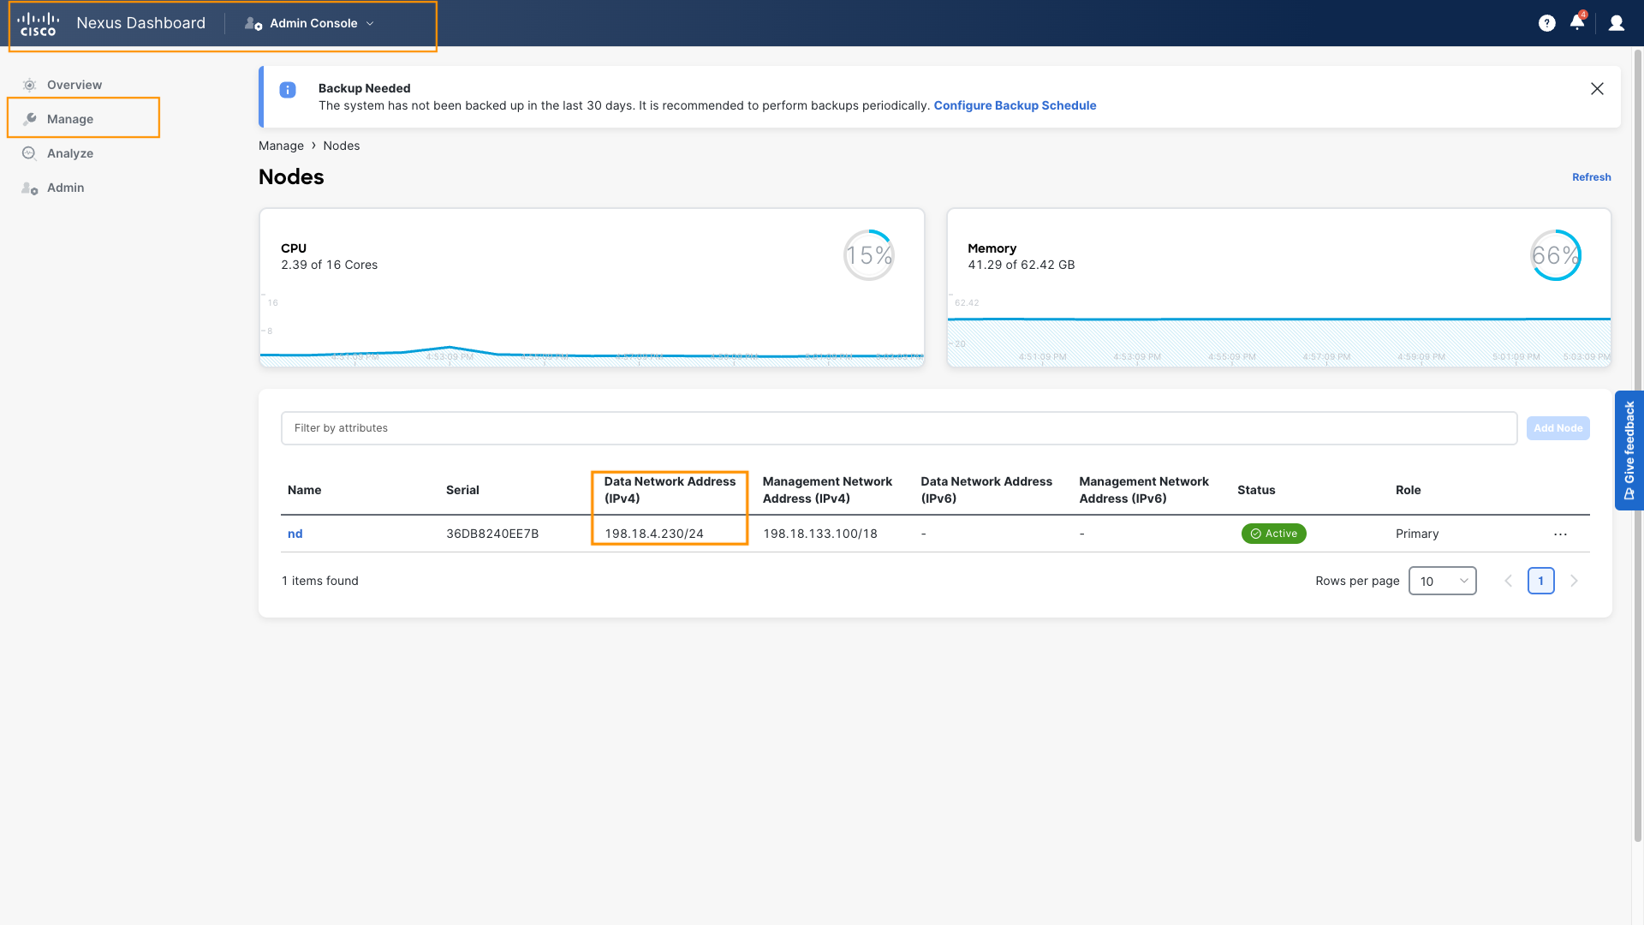This screenshot has height=925, width=1644.
Task: Click the Status column header
Action: (1256, 490)
